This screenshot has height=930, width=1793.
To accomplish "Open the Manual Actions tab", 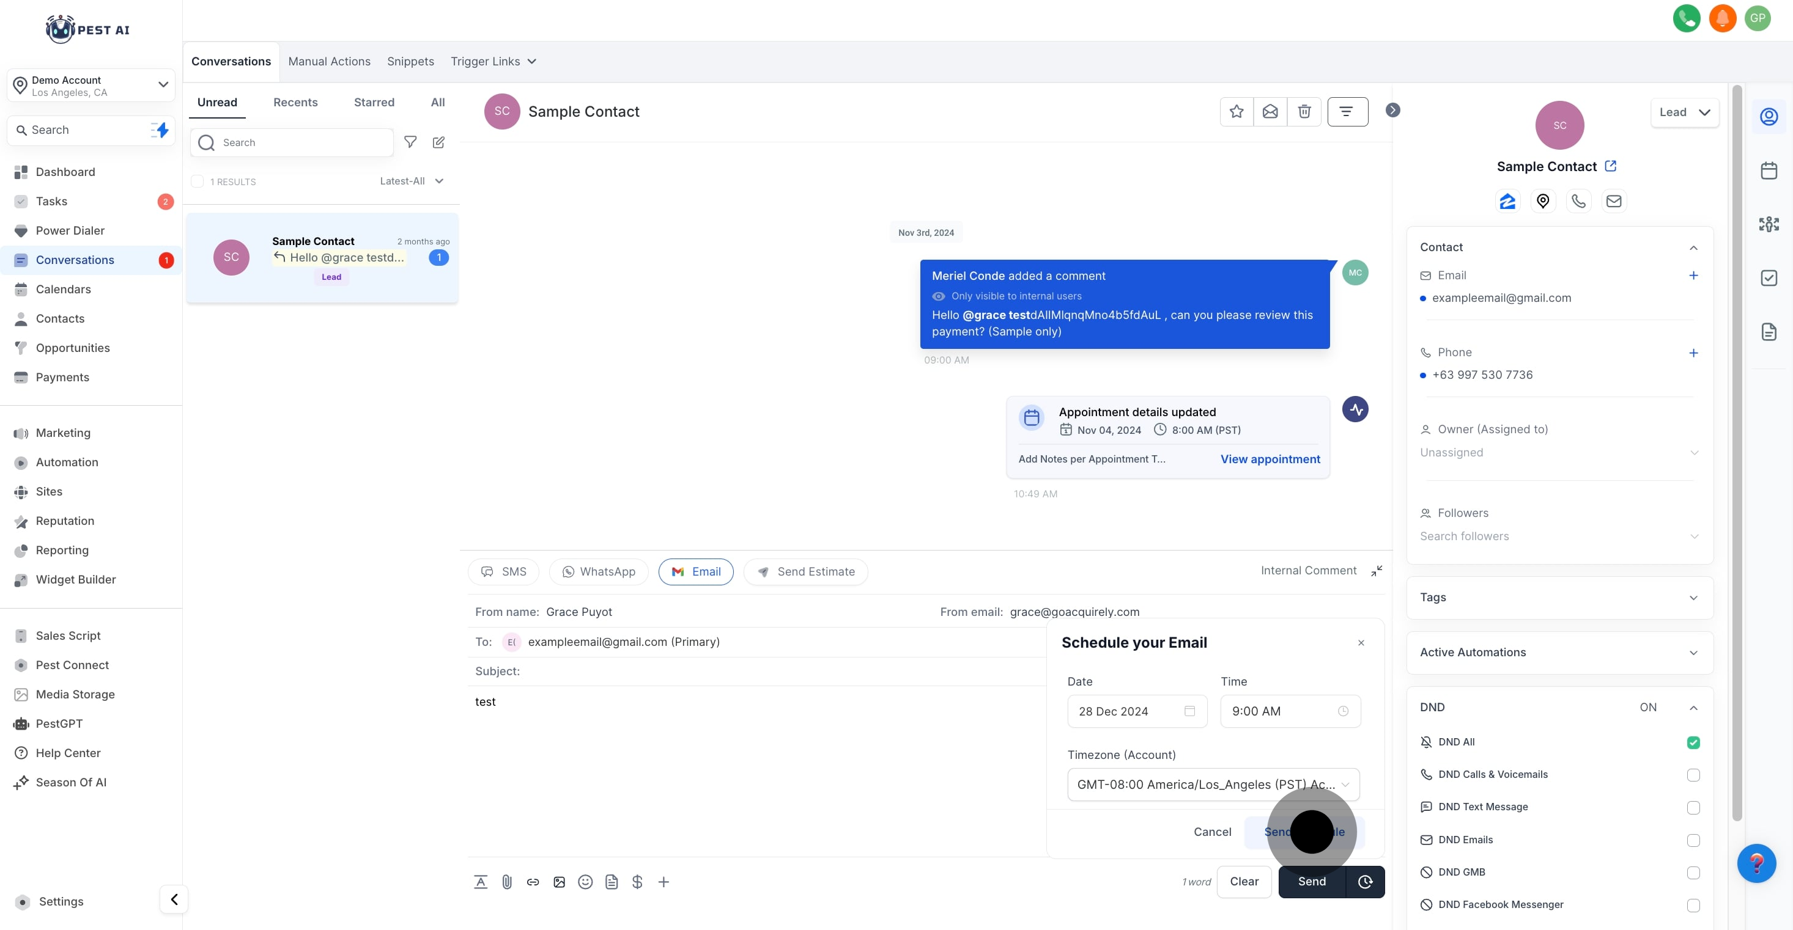I will (329, 61).
